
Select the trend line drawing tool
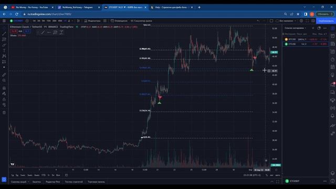[4, 34]
